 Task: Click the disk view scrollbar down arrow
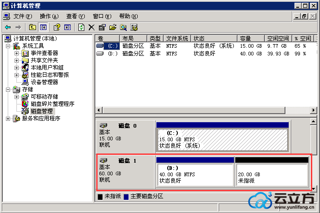click(x=314, y=189)
